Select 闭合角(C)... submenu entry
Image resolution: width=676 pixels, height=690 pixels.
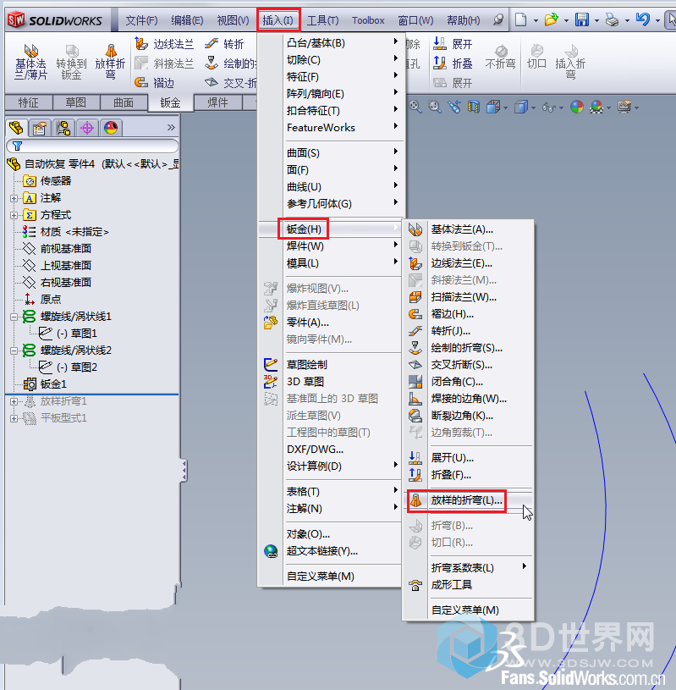click(x=468, y=382)
